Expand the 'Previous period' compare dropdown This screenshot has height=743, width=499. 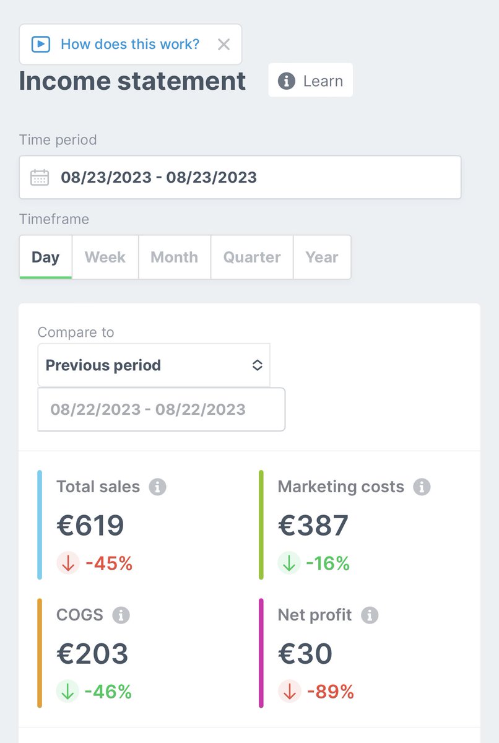[154, 365]
